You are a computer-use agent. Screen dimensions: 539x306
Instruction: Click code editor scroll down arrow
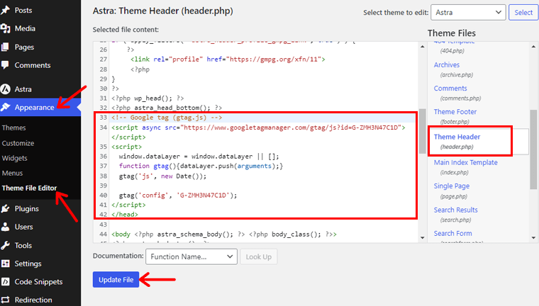[423, 238]
